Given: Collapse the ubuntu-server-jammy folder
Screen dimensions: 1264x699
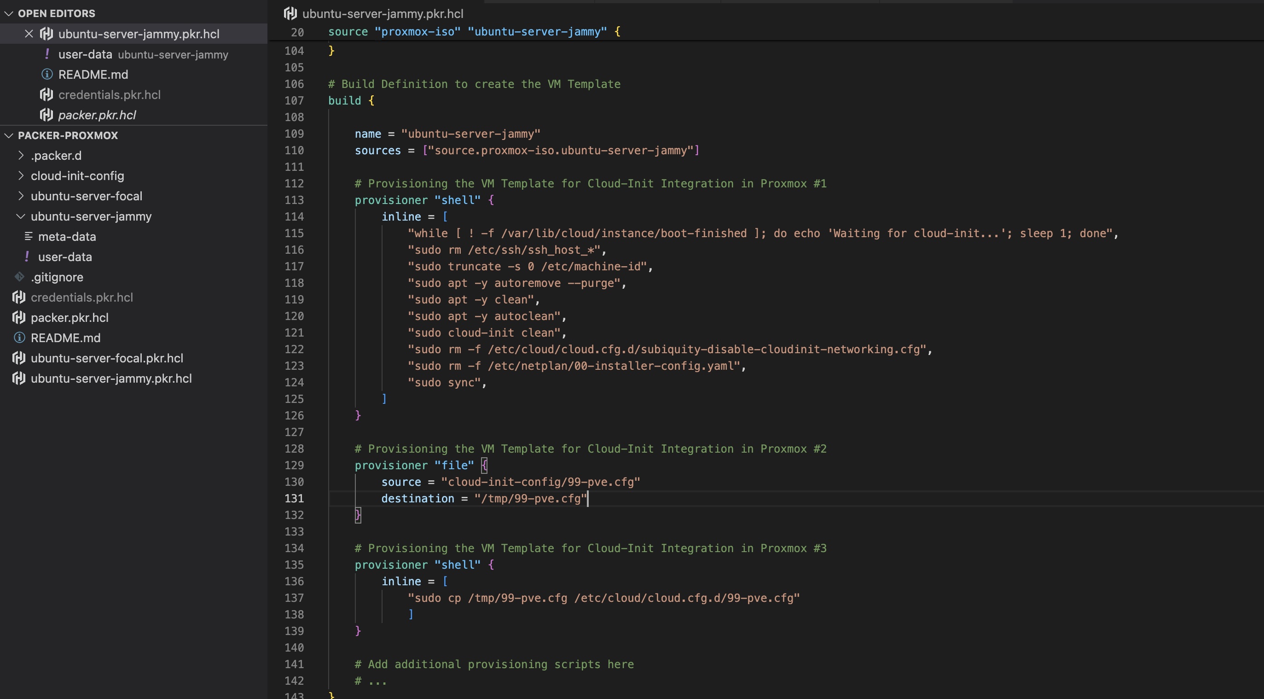Looking at the screenshot, I should (21, 216).
